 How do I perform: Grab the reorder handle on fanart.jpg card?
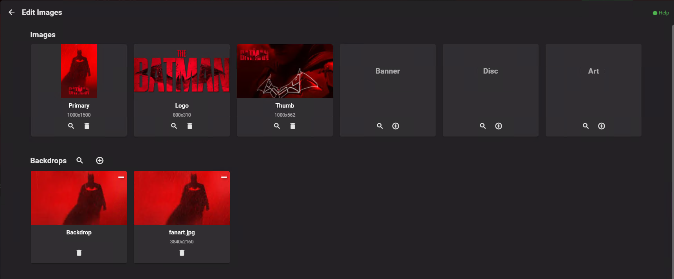click(x=224, y=177)
